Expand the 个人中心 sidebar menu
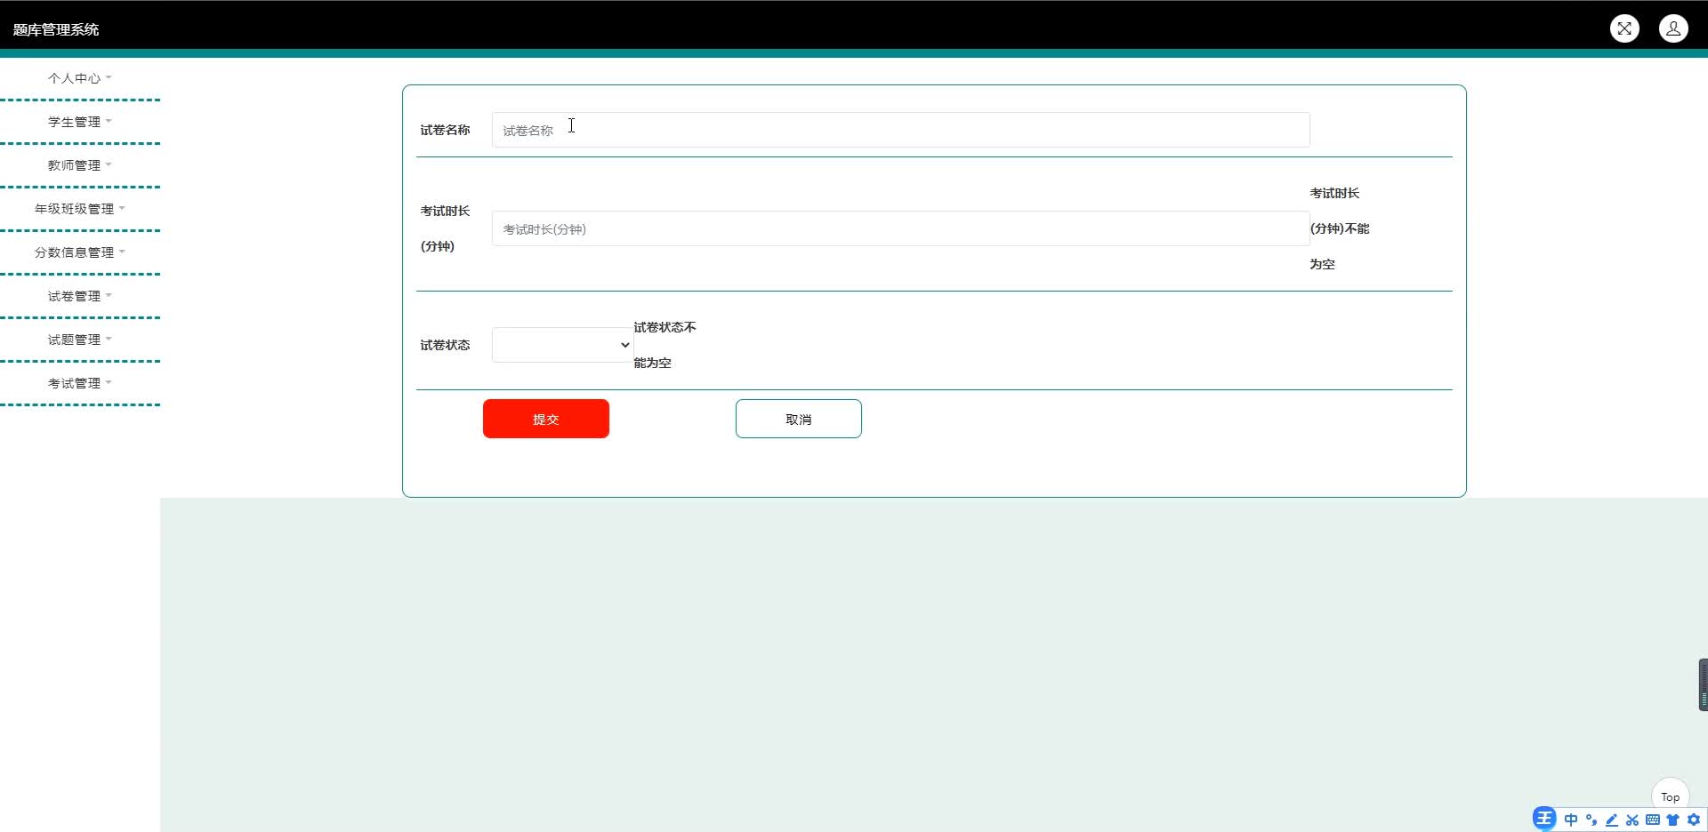Screen dimensions: 1708x832 (80, 78)
